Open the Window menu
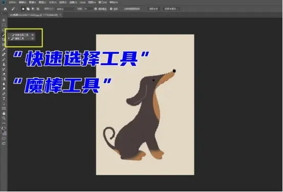This screenshot has width=283, height=192. 102,3
